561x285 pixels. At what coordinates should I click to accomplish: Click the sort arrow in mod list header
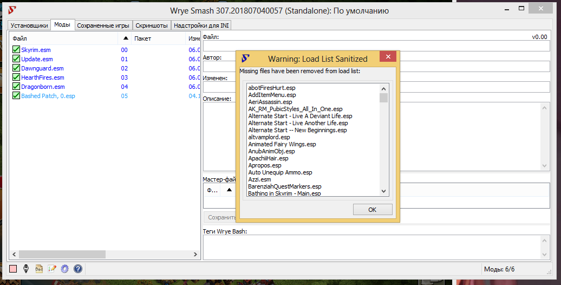126,38
